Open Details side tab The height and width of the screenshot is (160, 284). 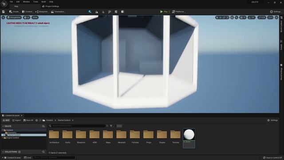click(281, 45)
